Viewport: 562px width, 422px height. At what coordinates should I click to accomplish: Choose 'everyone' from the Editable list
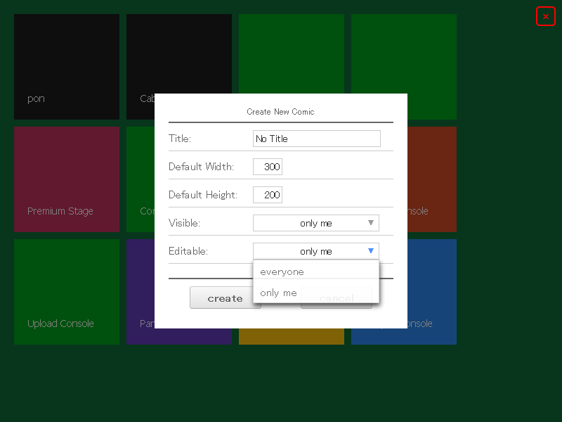pyautogui.click(x=315, y=271)
